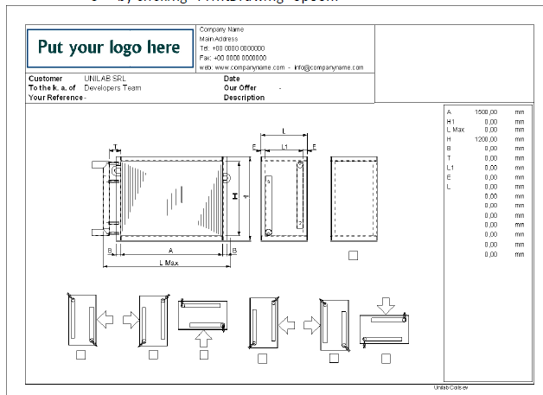Click the "Developers Team" text
The height and width of the screenshot is (395, 543).
(112, 88)
